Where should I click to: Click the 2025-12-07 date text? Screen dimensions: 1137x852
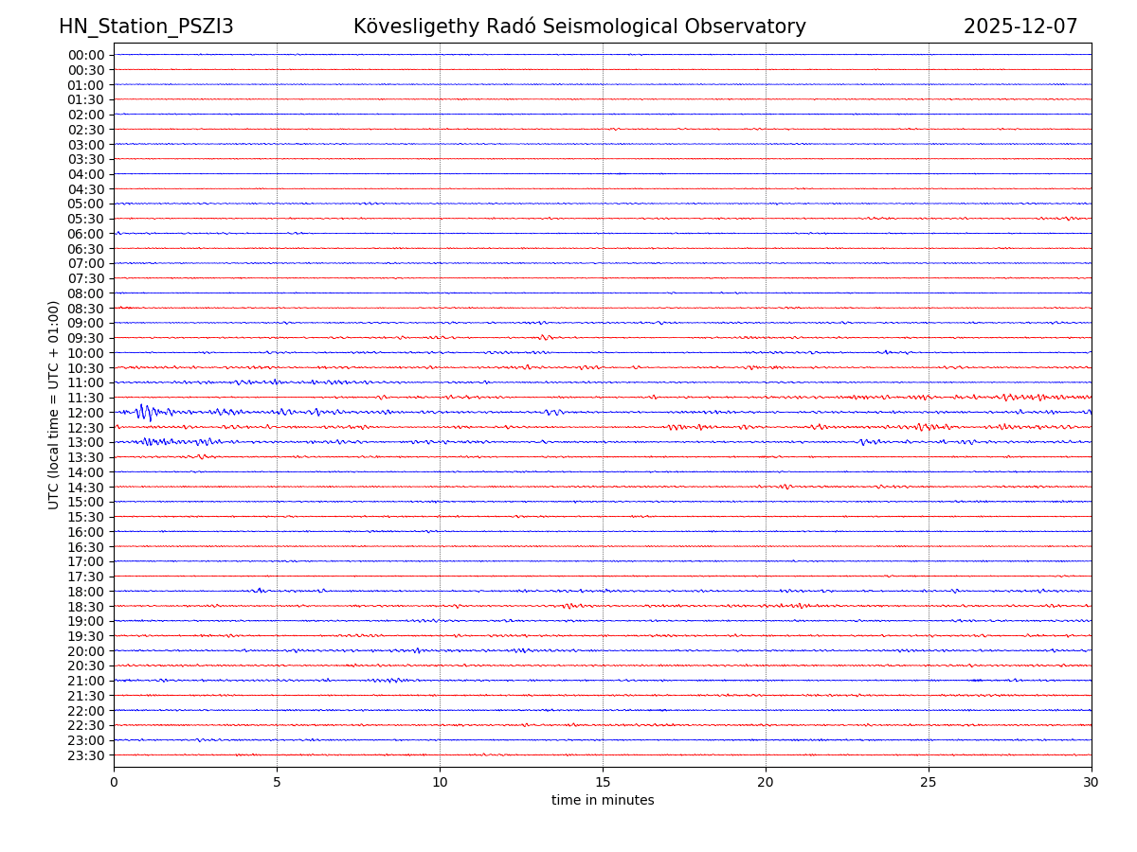tap(1020, 27)
